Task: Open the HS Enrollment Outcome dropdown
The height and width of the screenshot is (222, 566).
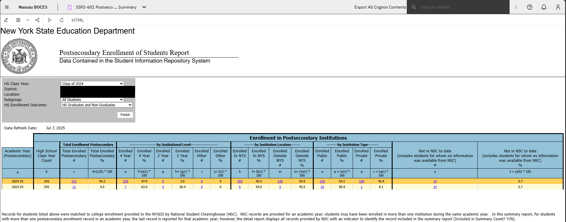Action: [97, 105]
